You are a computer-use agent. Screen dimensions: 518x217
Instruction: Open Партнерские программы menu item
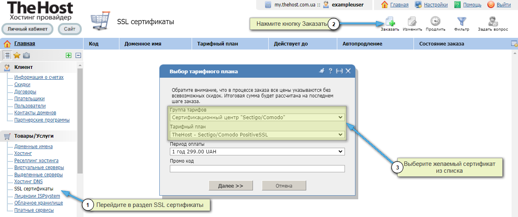click(42, 120)
